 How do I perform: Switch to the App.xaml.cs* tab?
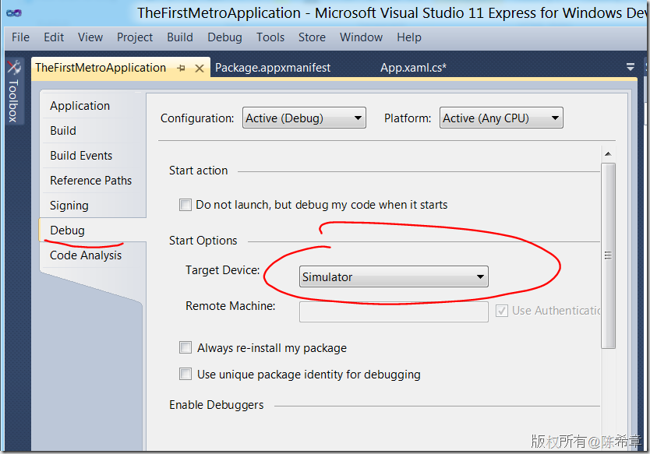point(413,68)
